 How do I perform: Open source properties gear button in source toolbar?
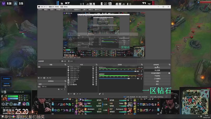pyautogui.click(x=64, y=61)
